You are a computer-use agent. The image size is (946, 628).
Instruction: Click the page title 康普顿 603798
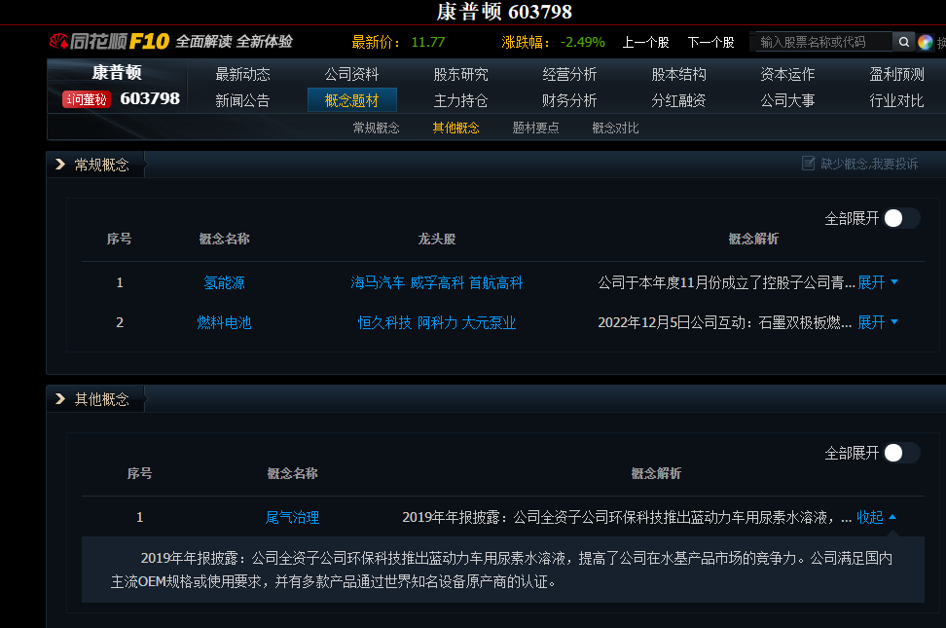point(504,12)
